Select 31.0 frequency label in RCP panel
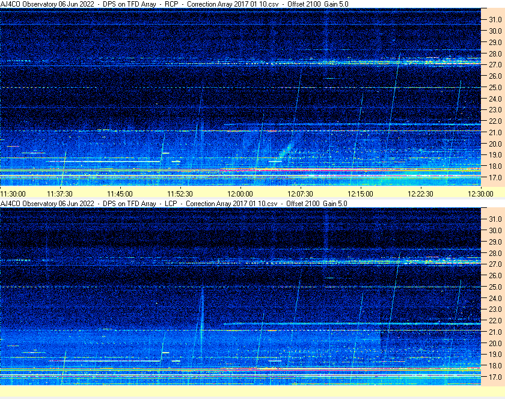This screenshot has width=505, height=399. pyautogui.click(x=495, y=20)
